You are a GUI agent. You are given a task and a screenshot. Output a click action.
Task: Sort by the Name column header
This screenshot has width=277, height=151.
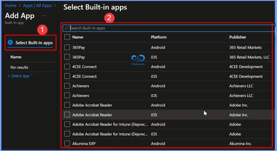78,37
